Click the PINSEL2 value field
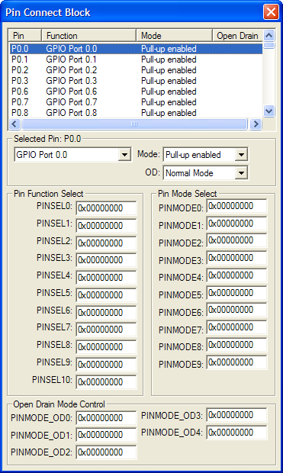283x473 pixels. click(106, 243)
